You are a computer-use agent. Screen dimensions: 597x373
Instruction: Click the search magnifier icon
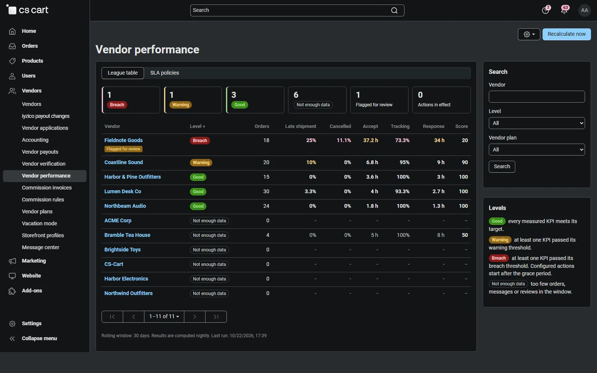(394, 10)
